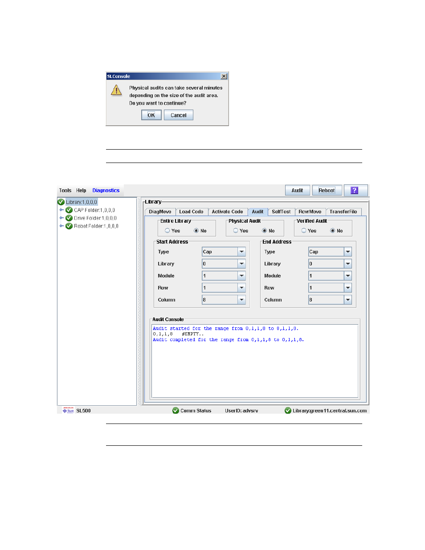
Task: Click the Comm Status green check icon
Action: (176, 411)
